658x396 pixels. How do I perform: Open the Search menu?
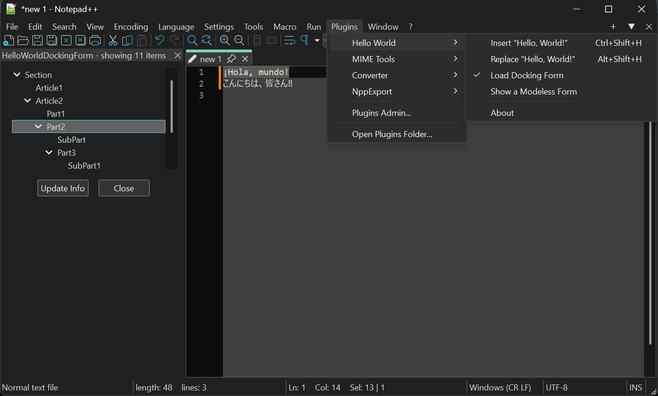(64, 27)
